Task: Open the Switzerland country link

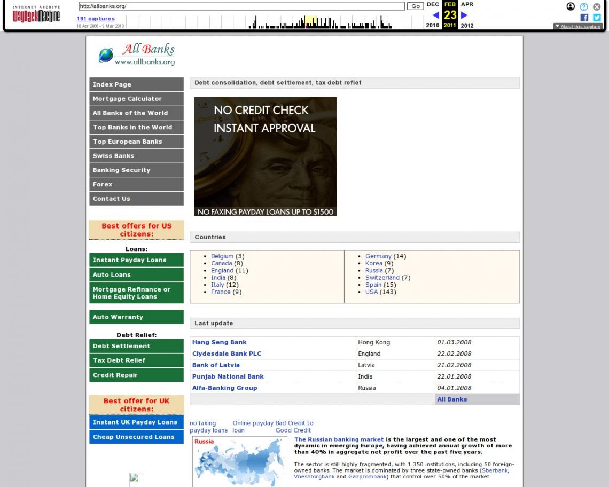Action: [382, 278]
